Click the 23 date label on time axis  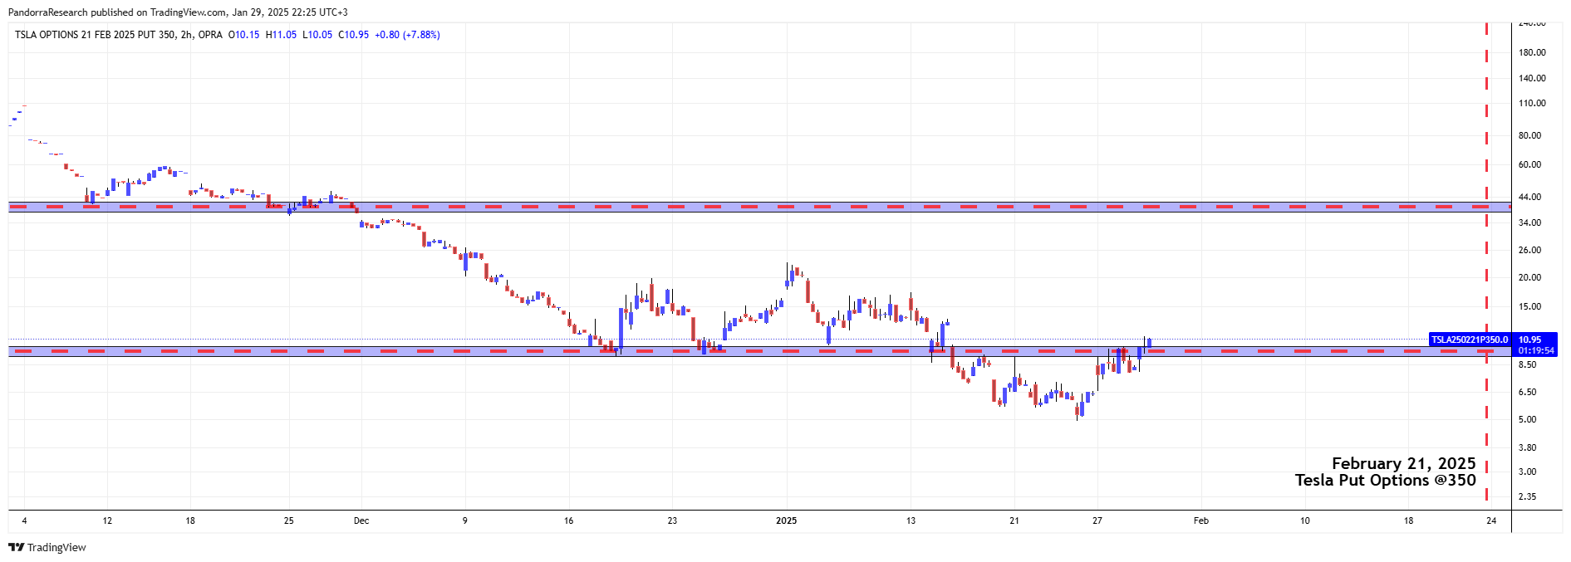pyautogui.click(x=672, y=520)
